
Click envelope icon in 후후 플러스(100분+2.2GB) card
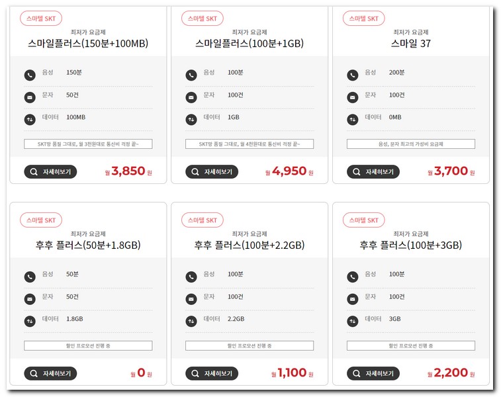191,299
